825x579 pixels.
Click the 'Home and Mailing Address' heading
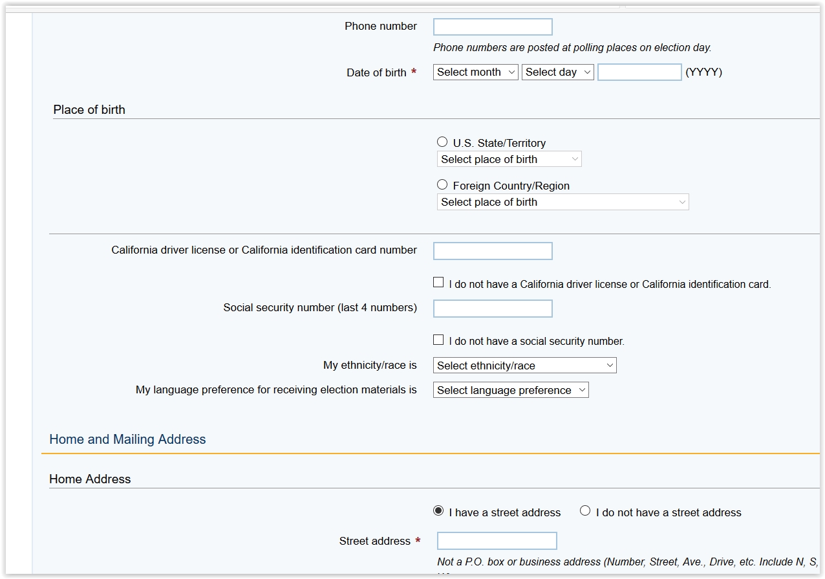[x=127, y=439]
